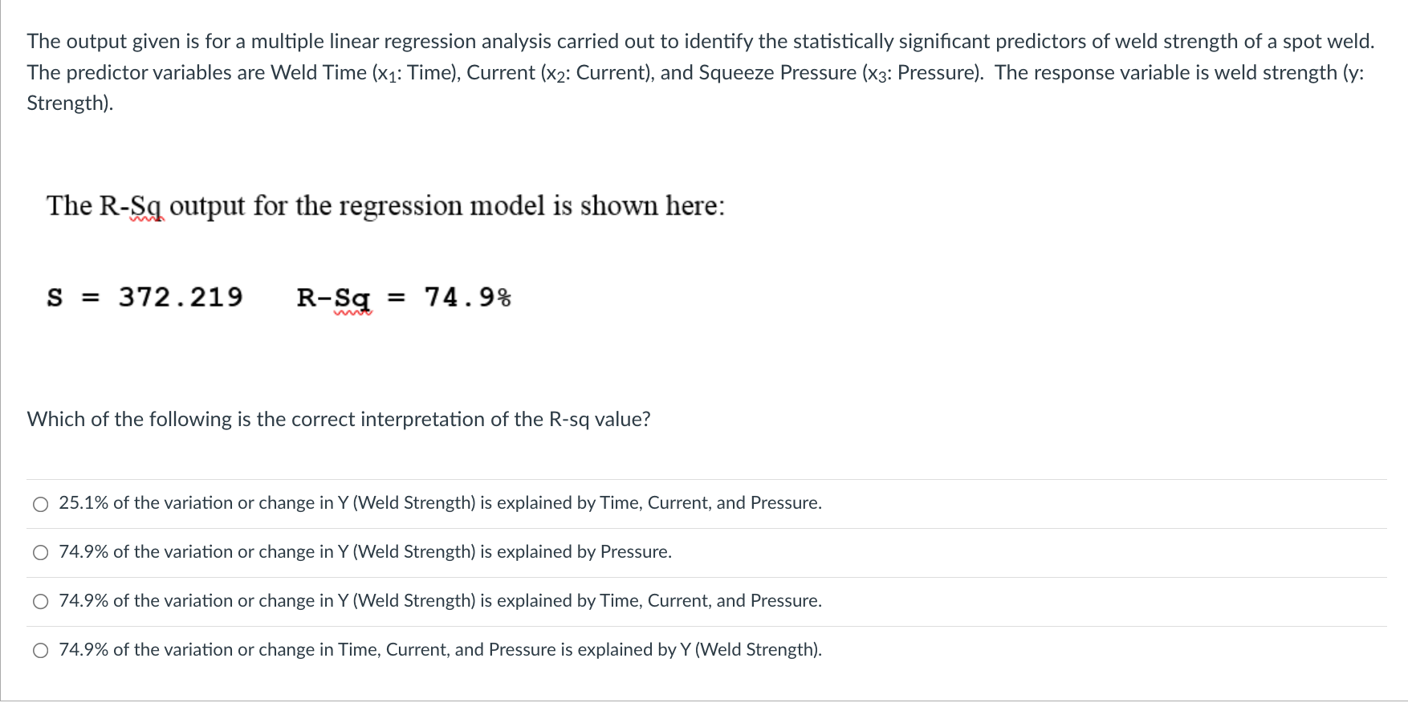
Task: Click answer text '74.9%... explained by Pressure.'
Action: 365,553
